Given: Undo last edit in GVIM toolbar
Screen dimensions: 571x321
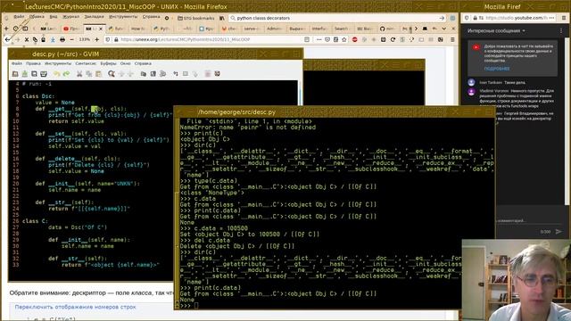Looking at the screenshot, I should (x=57, y=74).
